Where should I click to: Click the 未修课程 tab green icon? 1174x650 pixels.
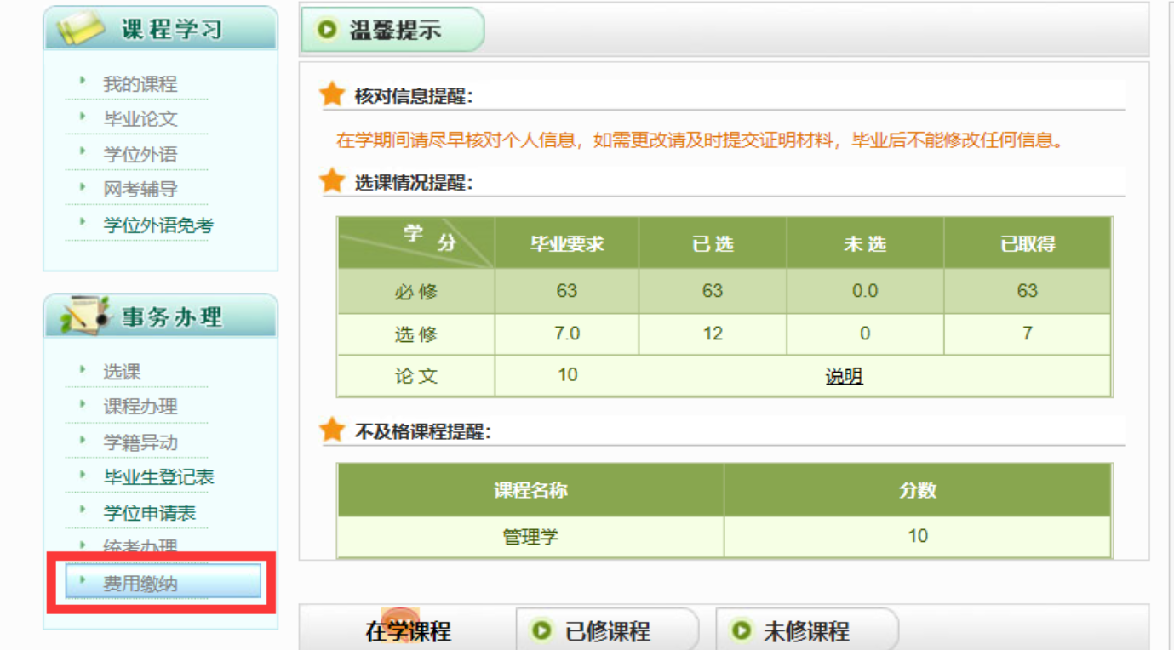pos(741,631)
